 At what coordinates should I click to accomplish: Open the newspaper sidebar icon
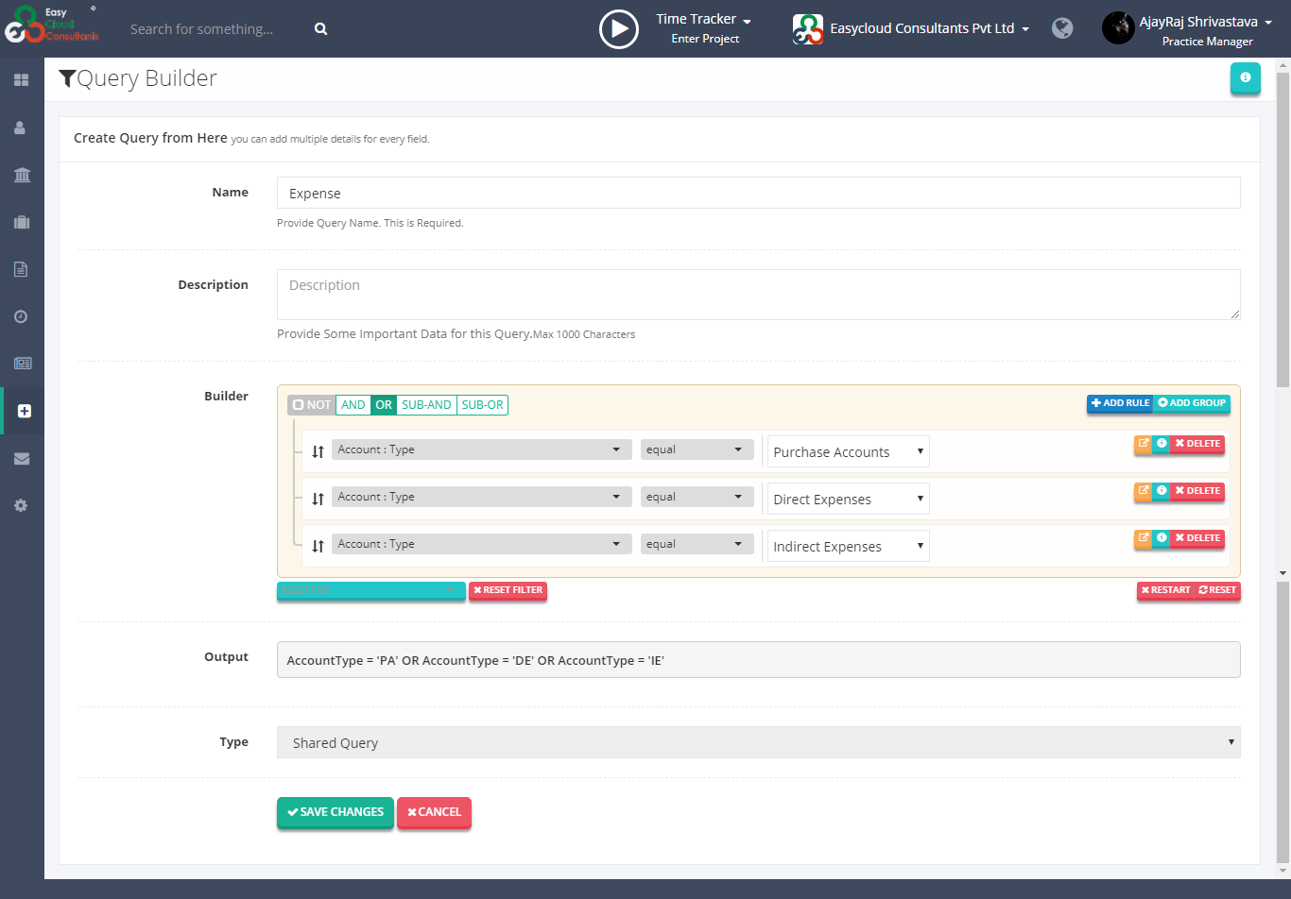click(x=21, y=364)
